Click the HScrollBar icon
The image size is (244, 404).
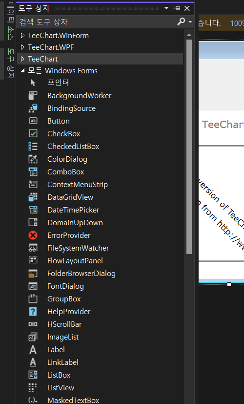pyautogui.click(x=33, y=324)
